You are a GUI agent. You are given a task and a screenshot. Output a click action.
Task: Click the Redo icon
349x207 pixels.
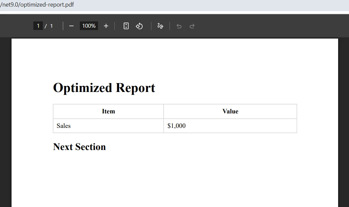coord(192,26)
